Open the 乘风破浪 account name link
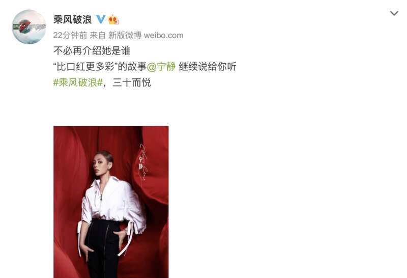The image size is (407, 278). pyautogui.click(x=72, y=19)
